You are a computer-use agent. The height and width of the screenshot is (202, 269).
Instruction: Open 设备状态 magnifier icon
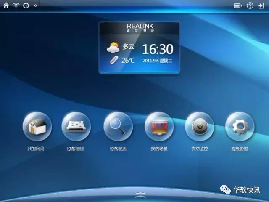click(118, 126)
